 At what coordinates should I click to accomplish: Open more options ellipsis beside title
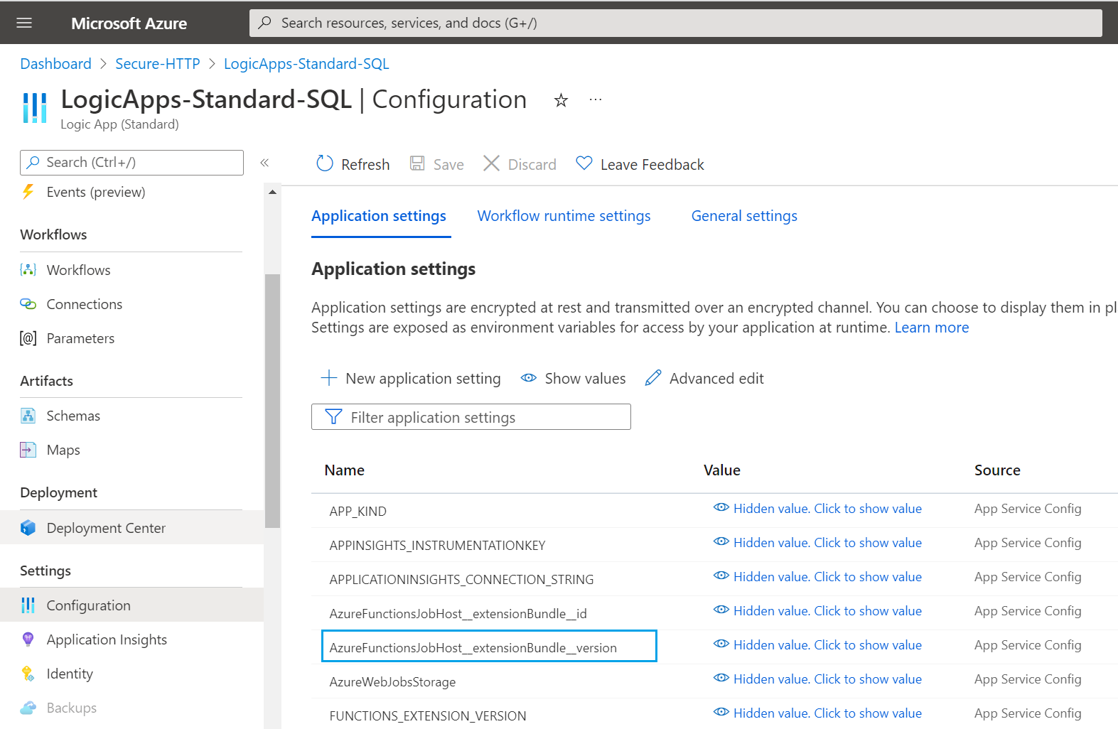(596, 100)
